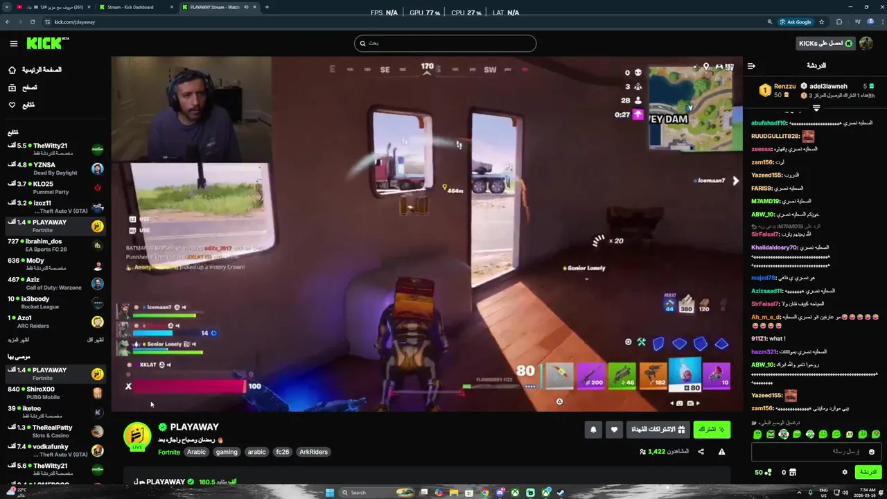Viewport: 887px width, 499px height.
Task: Expand leaderboard with down arrow in chat
Action: click(816, 107)
